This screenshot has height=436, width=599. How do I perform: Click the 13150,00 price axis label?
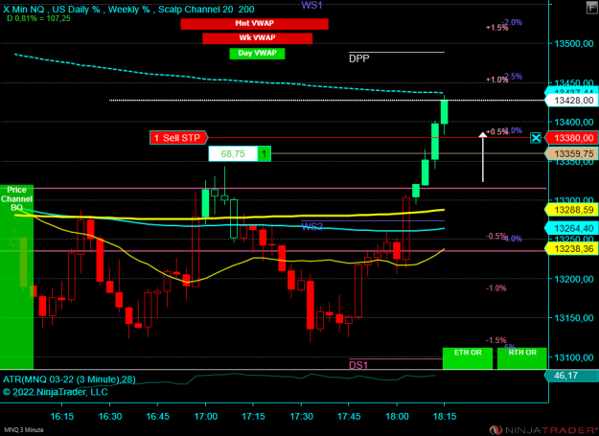(574, 318)
